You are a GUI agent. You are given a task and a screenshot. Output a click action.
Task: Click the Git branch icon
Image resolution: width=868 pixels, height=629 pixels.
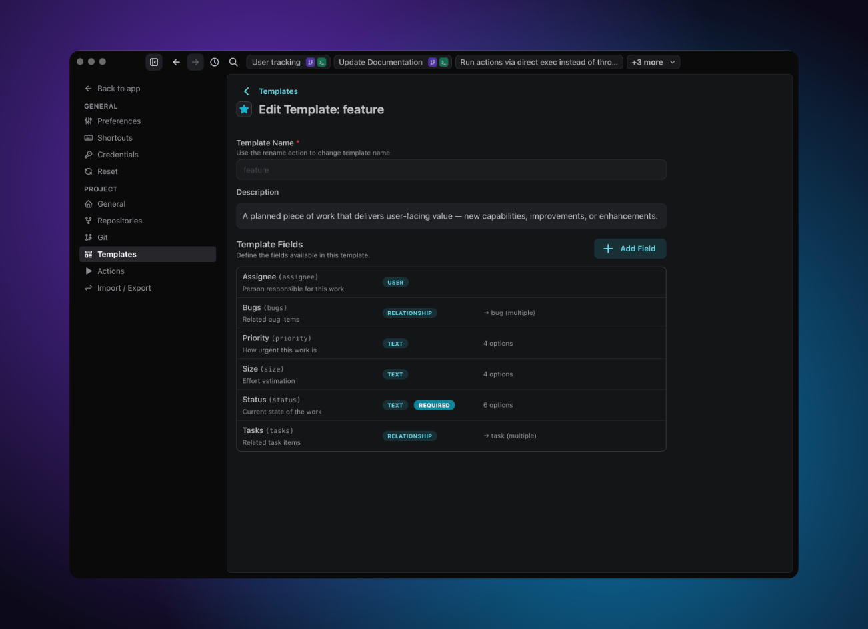(x=89, y=237)
